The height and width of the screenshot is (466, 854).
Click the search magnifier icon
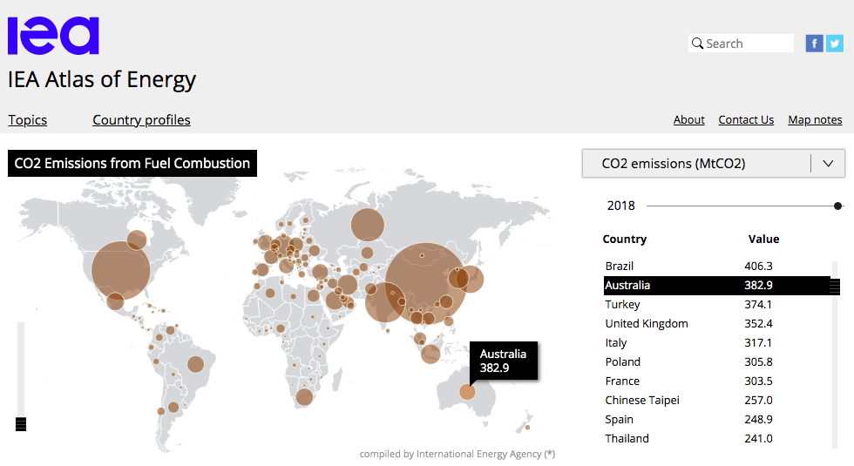pos(697,43)
